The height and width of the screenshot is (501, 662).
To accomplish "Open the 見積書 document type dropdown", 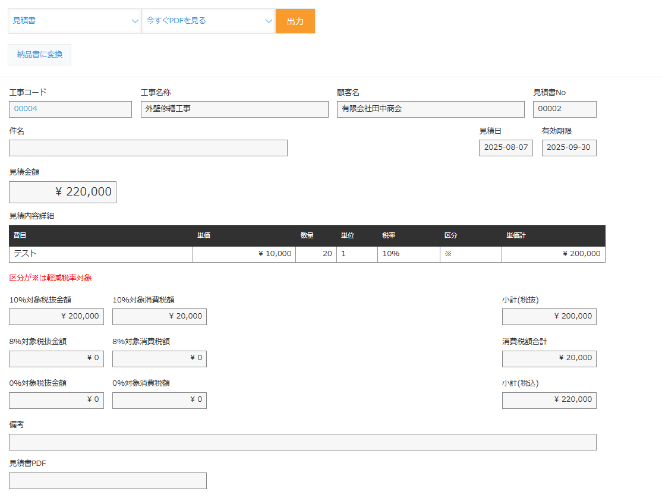I will point(74,21).
